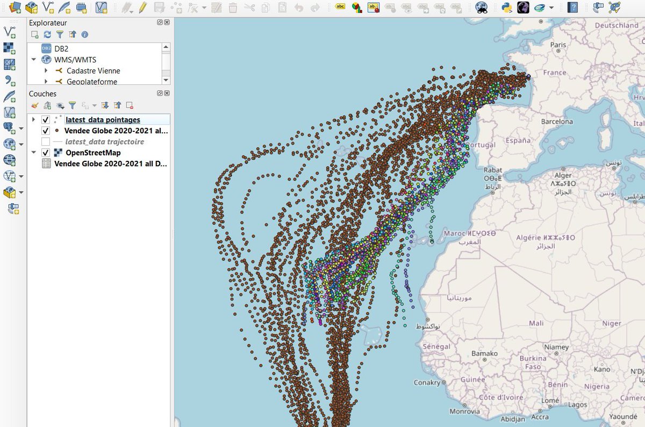Screen dimensions: 645x427
Task: Enable latest_data trajectoire layer checkbox
Action: coord(46,141)
